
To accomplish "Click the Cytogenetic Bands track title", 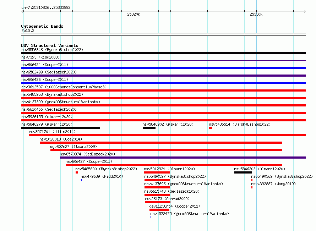I will [42, 26].
